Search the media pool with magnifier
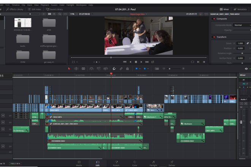 [x=60, y=14]
